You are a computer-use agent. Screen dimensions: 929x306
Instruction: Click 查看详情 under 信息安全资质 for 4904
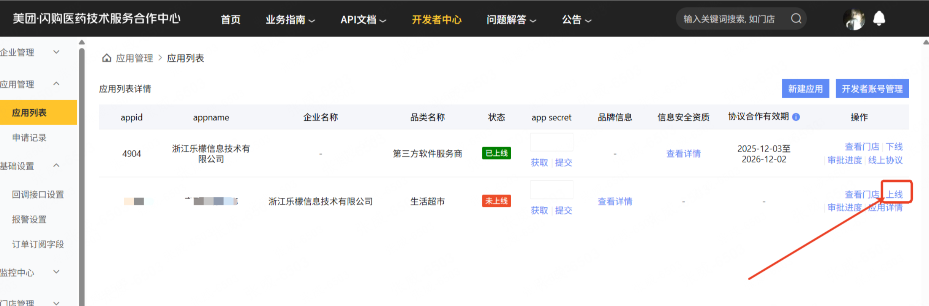coord(683,153)
